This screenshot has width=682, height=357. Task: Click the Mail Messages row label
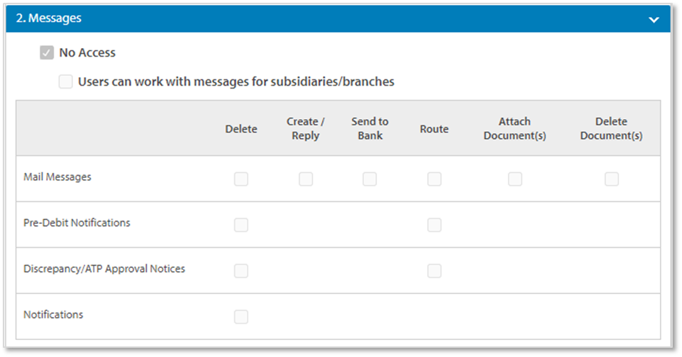[57, 177]
